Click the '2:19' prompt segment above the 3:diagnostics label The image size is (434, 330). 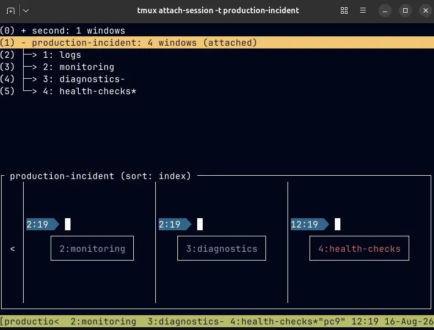point(175,224)
